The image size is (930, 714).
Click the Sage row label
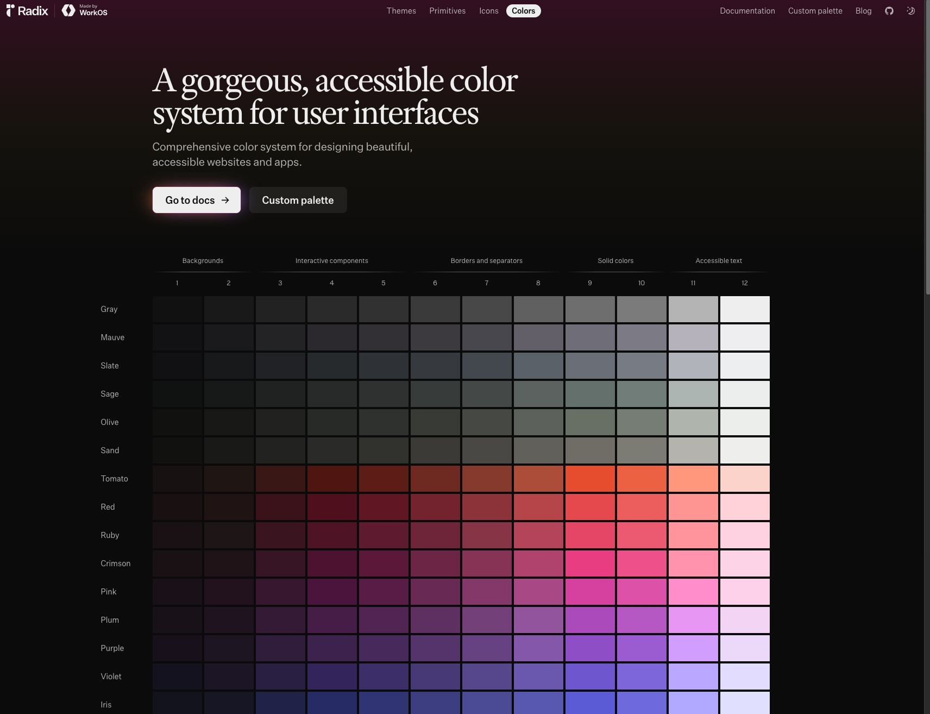[x=110, y=394]
